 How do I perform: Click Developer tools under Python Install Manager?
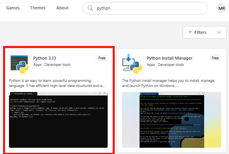coord(171,65)
